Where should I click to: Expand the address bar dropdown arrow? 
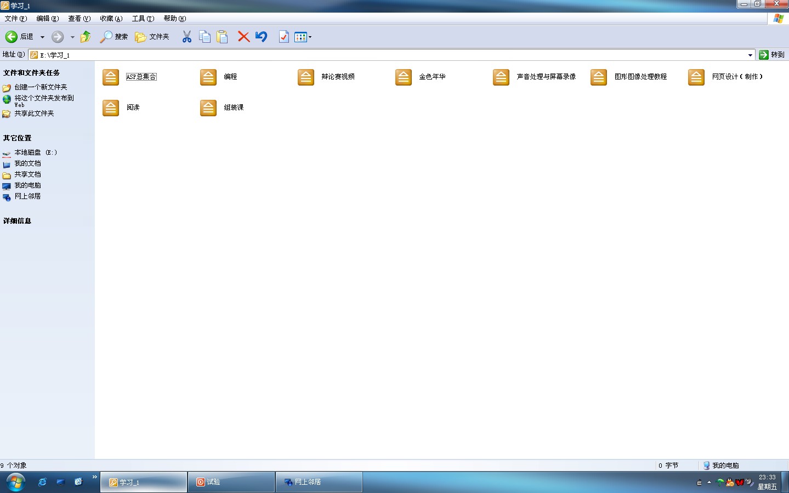click(750, 55)
